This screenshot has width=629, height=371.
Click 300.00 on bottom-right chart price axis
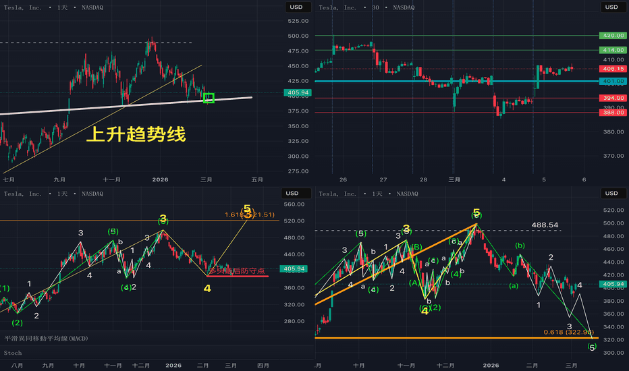(613, 353)
